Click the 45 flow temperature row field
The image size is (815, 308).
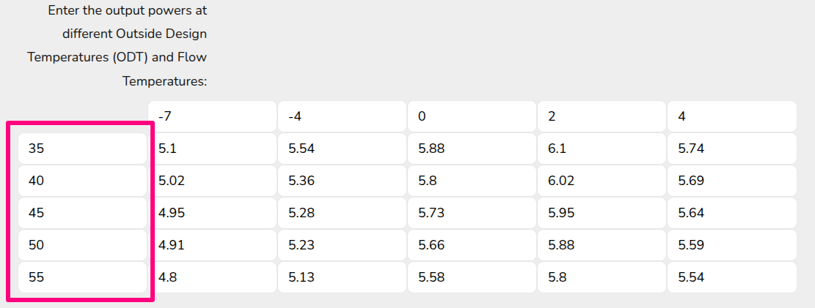click(x=82, y=213)
